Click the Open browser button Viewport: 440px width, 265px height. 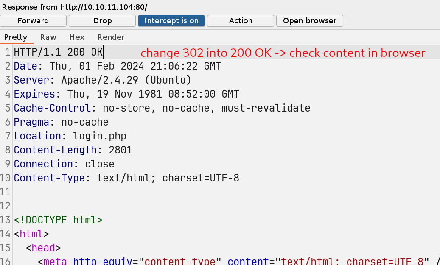click(309, 21)
